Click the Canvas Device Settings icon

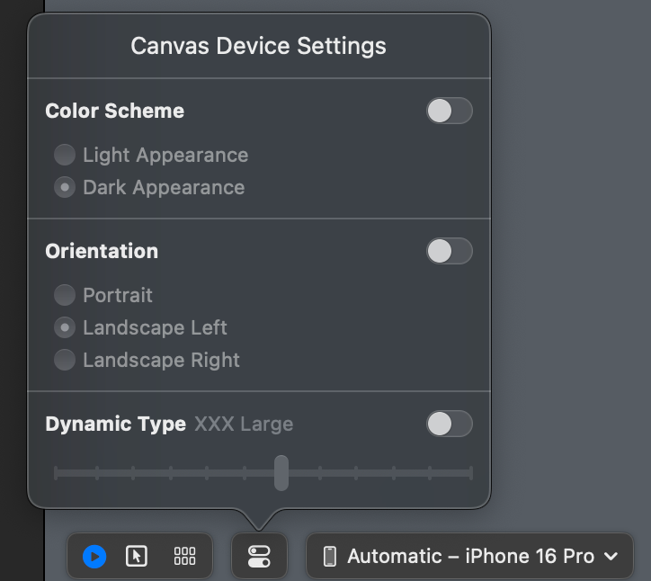259,557
